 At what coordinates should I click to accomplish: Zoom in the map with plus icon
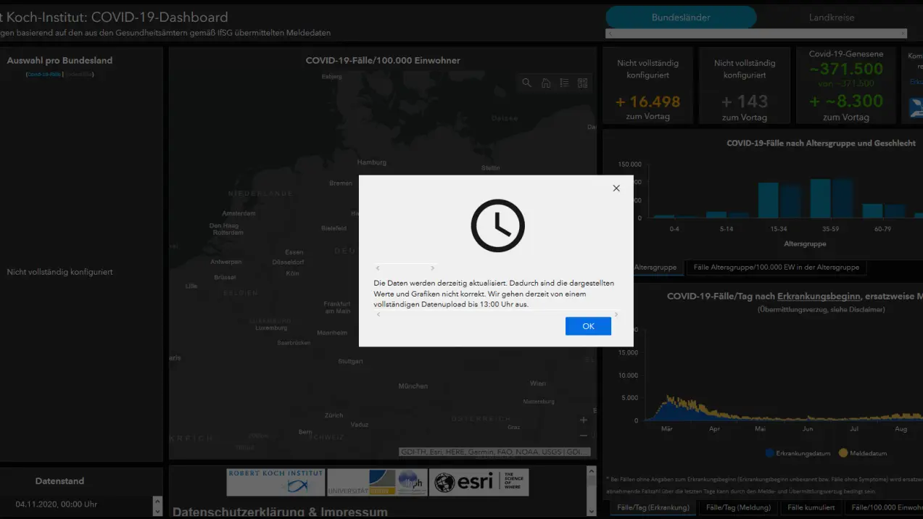(584, 420)
